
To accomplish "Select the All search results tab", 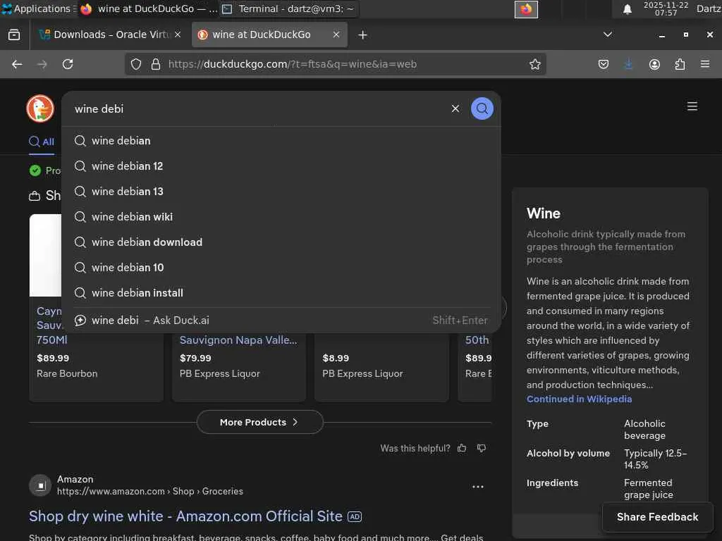I will (x=42, y=142).
